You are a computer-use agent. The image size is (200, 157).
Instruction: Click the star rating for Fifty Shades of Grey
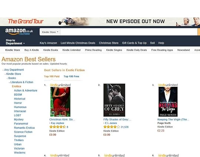(111, 127)
